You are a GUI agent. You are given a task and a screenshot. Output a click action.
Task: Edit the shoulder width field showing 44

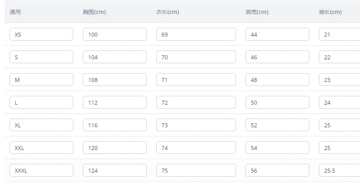coord(277,34)
